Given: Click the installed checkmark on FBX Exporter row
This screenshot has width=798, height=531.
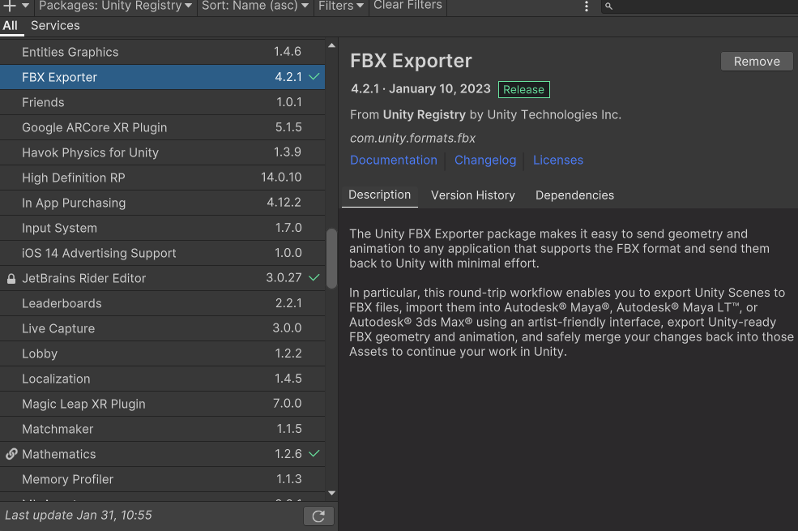Looking at the screenshot, I should coord(314,77).
